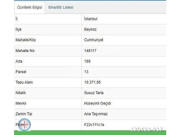Select the Tapu Alanı label

24,82
